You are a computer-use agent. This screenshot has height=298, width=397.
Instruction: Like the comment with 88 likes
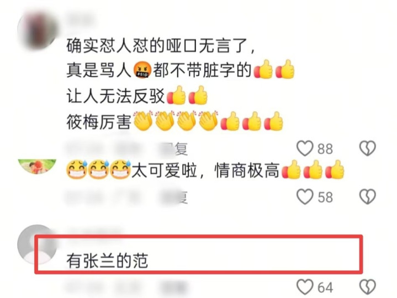coord(305,148)
